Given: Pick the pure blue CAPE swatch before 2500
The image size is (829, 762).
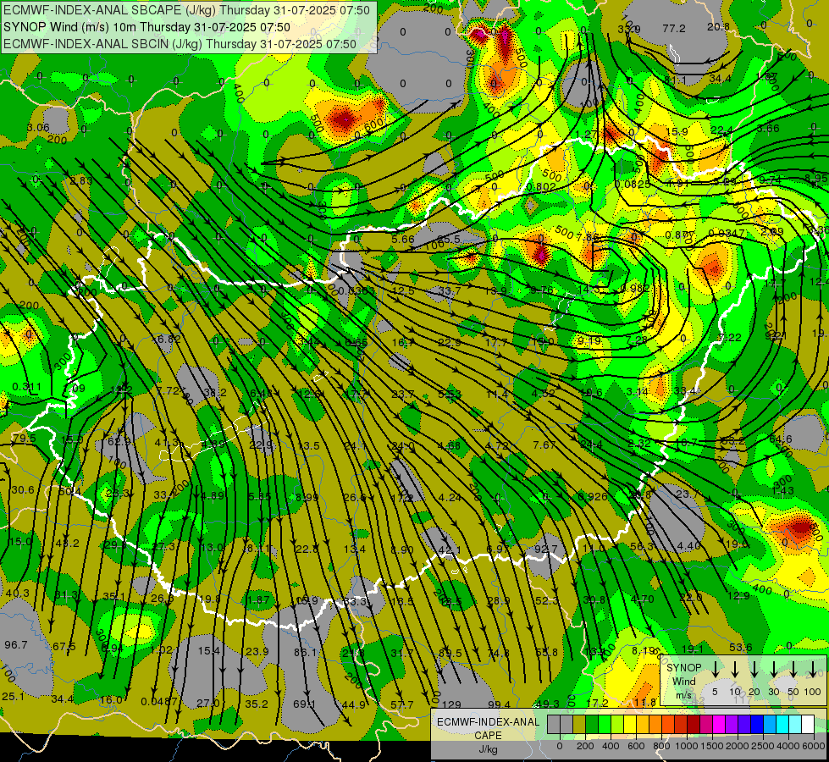Looking at the screenshot, I should pos(758,724).
